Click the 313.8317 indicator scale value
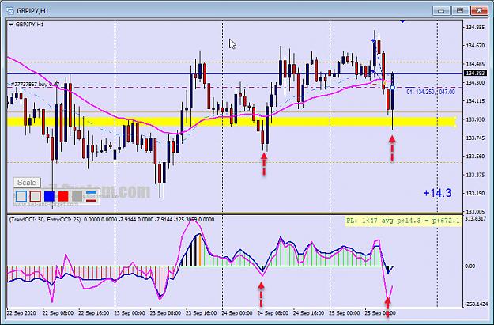Viewport: 494px width, 325px height. coord(476,219)
